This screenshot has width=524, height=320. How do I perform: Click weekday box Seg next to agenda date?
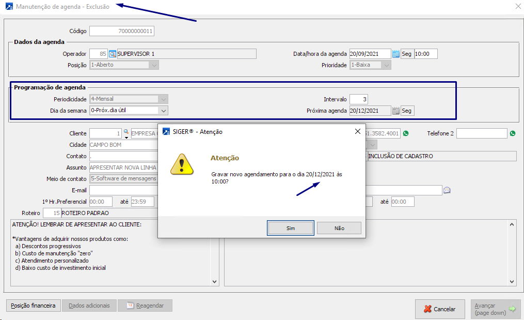407,54
